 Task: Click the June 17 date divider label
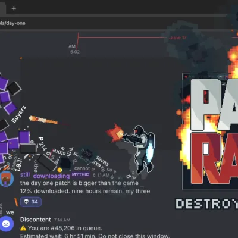178,37
